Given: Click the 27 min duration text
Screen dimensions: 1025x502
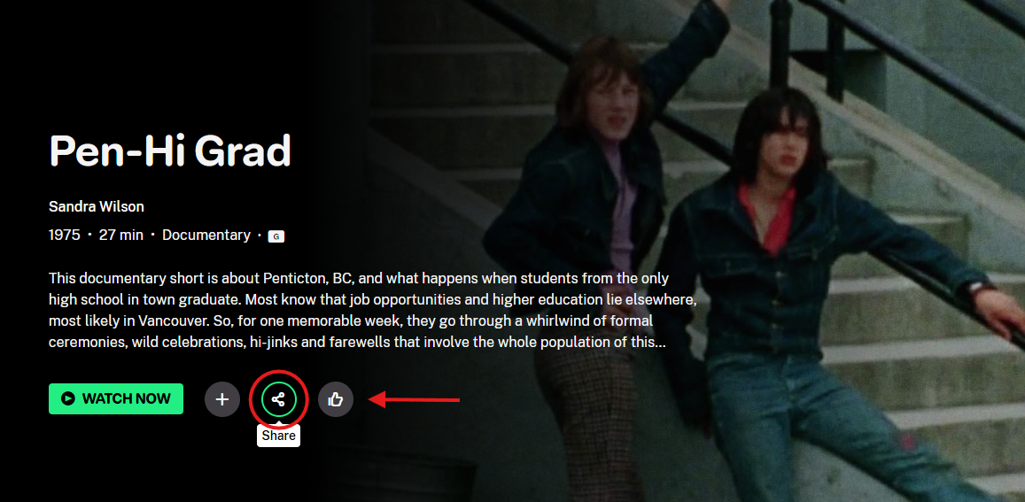Looking at the screenshot, I should (121, 236).
